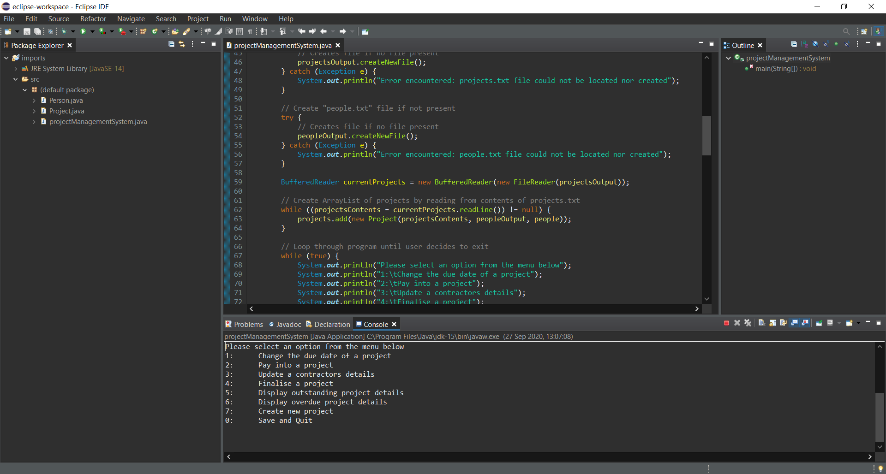886x474 pixels.
Task: Click the New file toolbar icon
Action: click(x=8, y=31)
